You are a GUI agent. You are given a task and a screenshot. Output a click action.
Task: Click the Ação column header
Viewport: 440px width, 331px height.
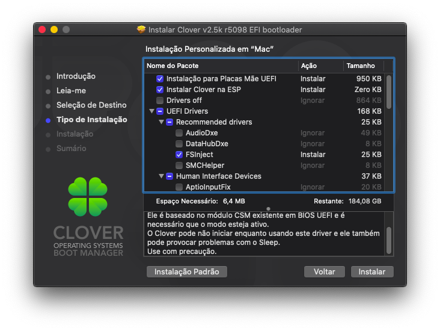(321, 66)
